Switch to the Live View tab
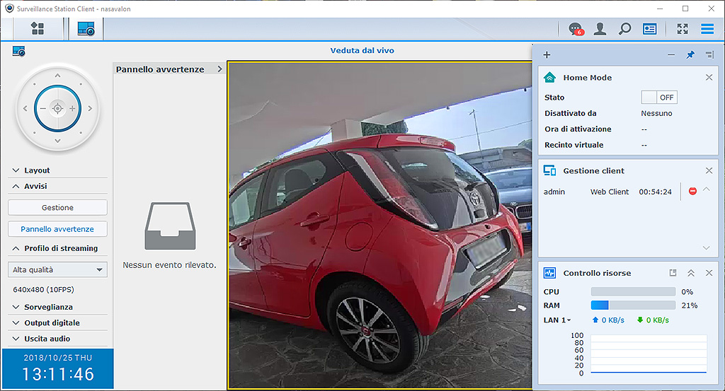The height and width of the screenshot is (391, 725). 86,29
